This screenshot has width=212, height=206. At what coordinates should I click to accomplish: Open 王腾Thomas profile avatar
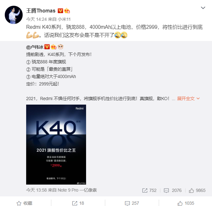click(x=14, y=15)
